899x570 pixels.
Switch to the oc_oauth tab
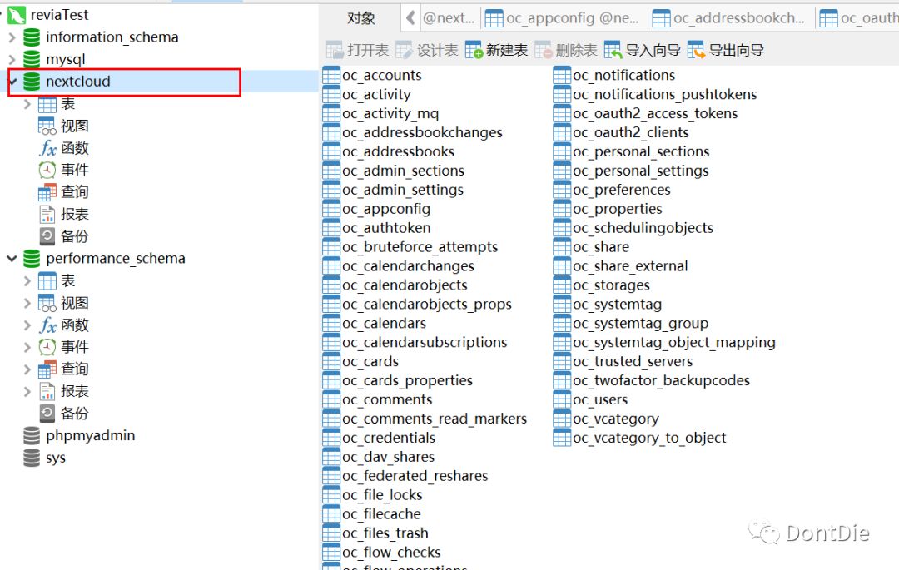pos(857,18)
